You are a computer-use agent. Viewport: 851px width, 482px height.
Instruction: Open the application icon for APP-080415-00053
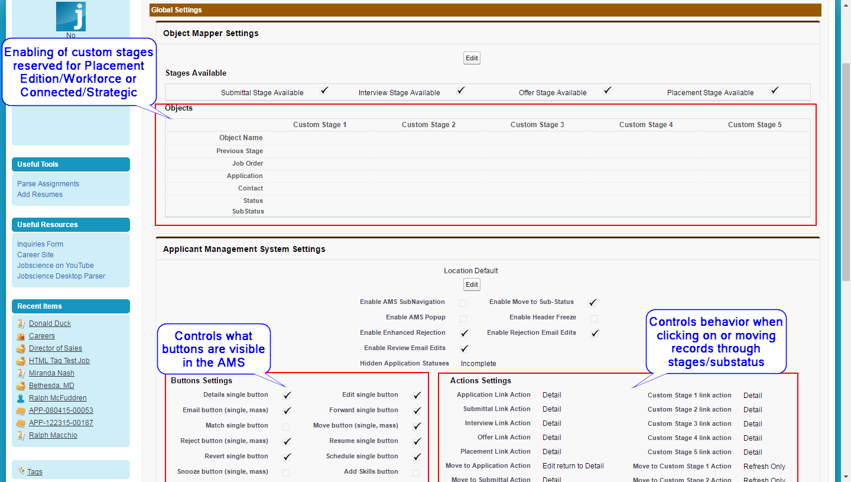(20, 410)
